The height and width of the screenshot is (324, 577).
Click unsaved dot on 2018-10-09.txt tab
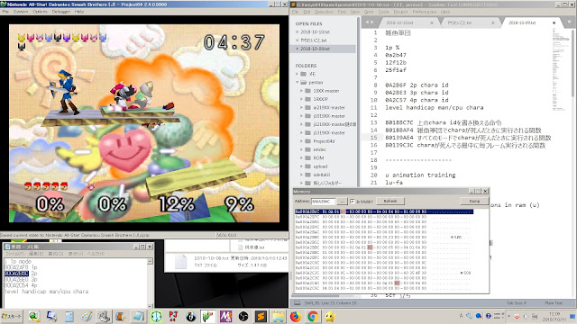click(554, 22)
